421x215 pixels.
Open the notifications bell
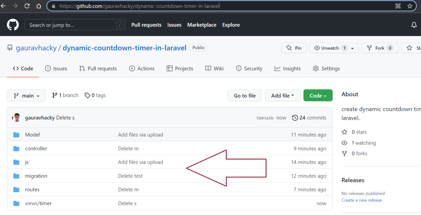(414, 25)
